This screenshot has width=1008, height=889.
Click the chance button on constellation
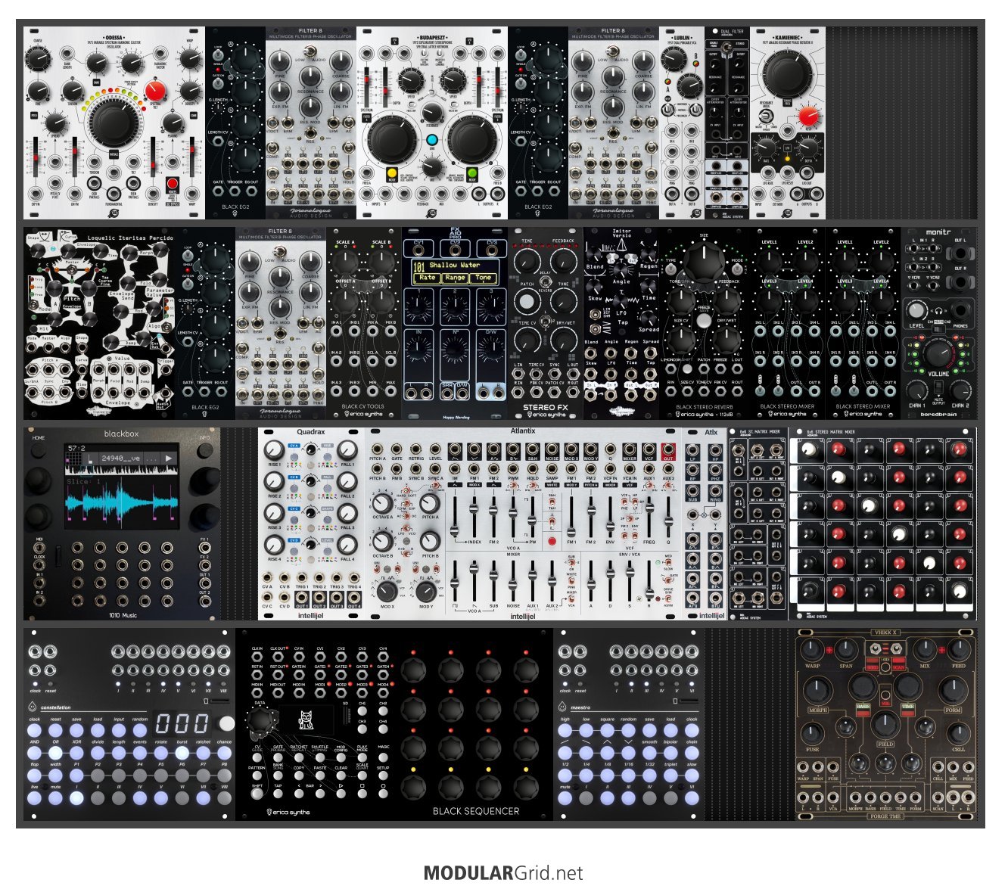pyautogui.click(x=225, y=753)
